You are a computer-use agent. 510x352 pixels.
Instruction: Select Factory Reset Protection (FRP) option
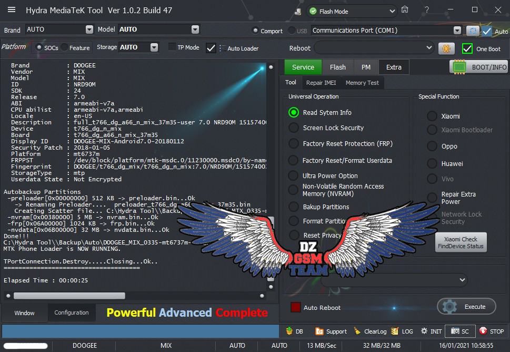point(293,143)
